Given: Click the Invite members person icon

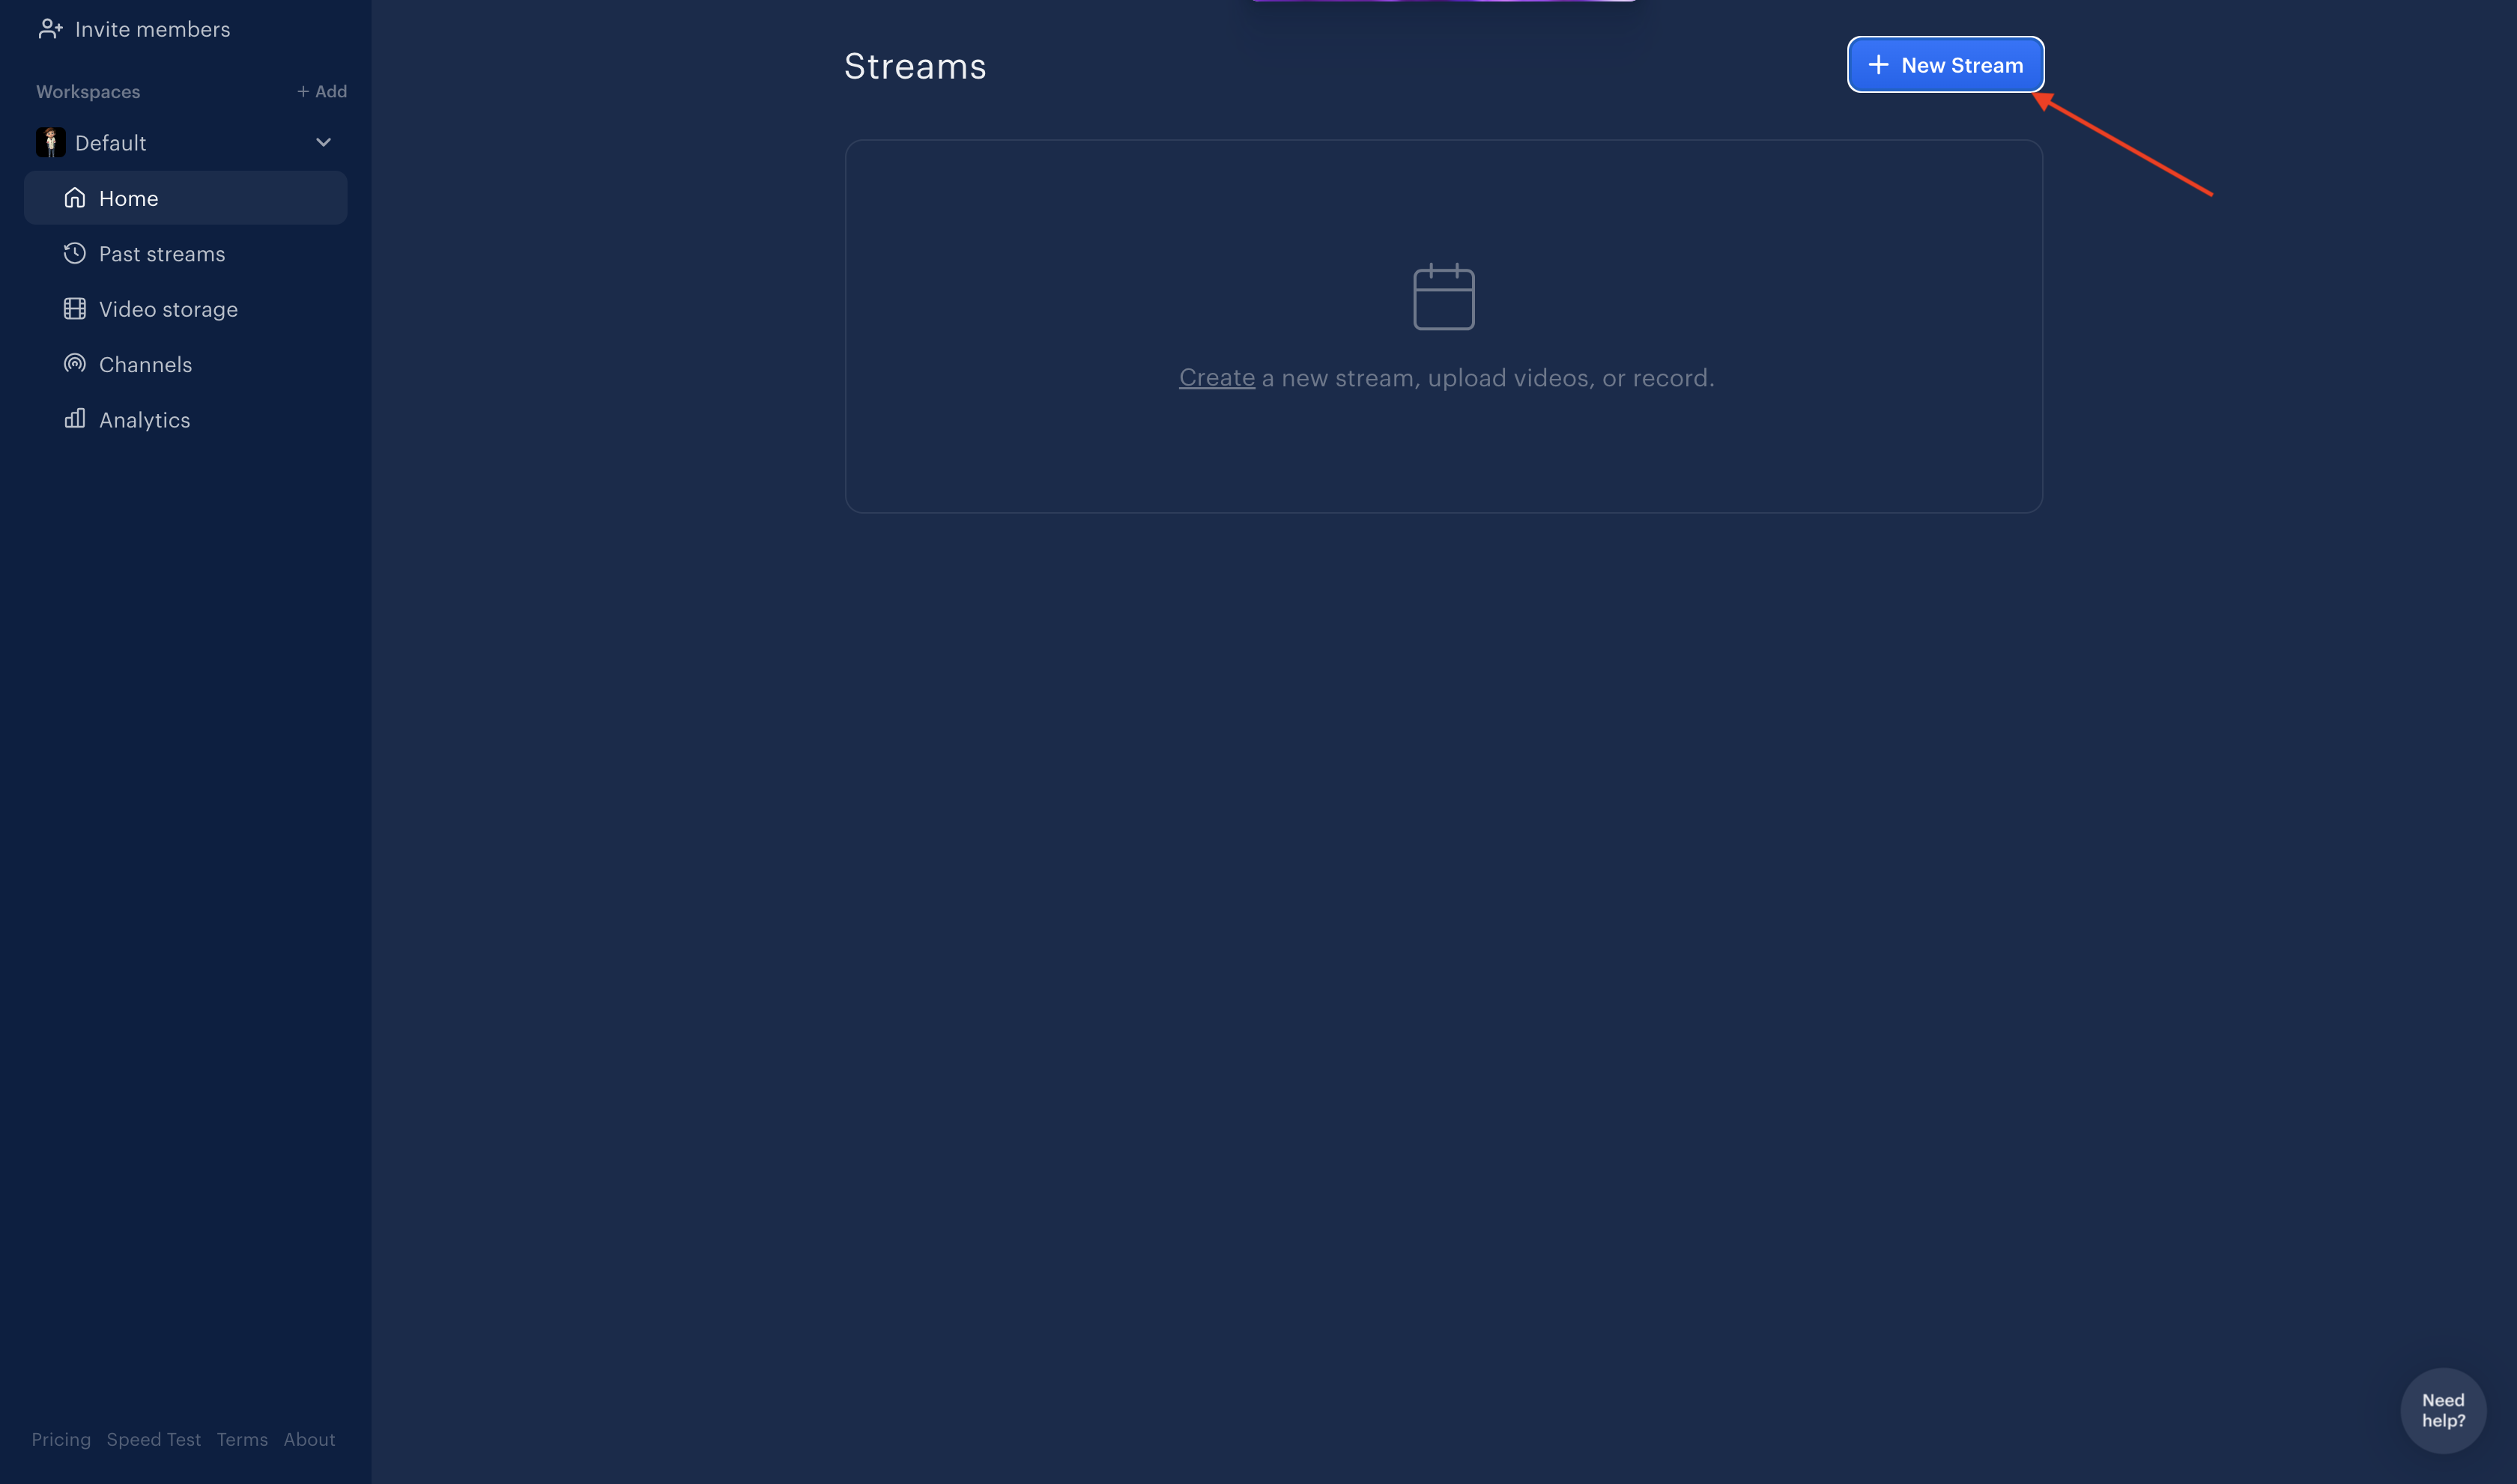Looking at the screenshot, I should tap(50, 28).
